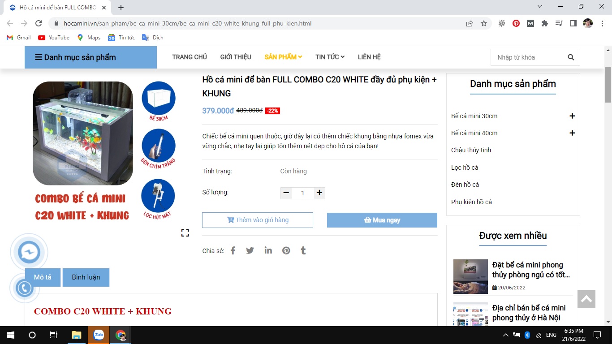The image size is (612, 344).
Task: Open the floating Messenger chat bubble
Action: 29,252
